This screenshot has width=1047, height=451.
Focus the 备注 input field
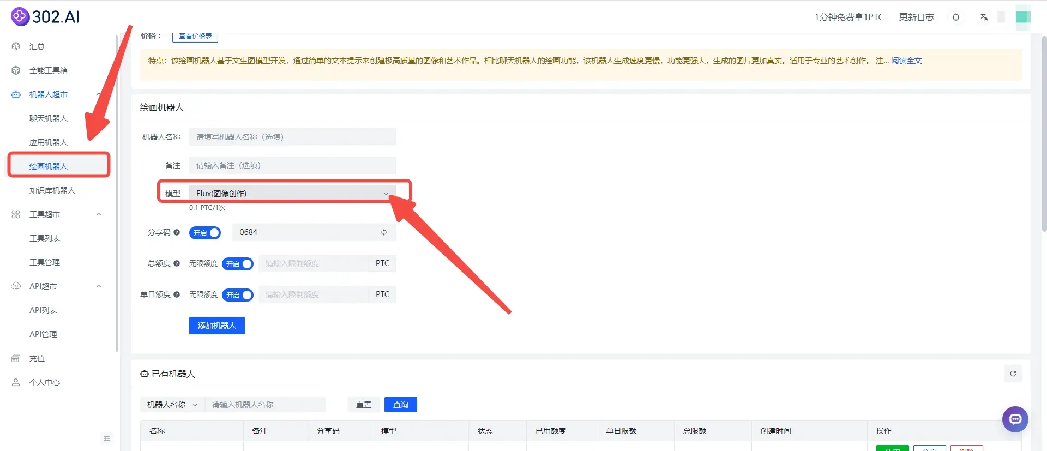point(292,165)
